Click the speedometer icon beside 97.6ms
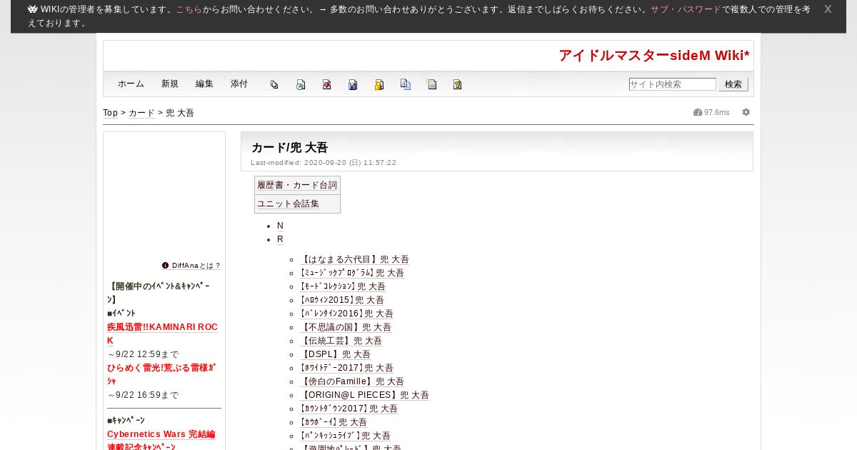Screen dimensions: 857x450 pyautogui.click(x=698, y=112)
